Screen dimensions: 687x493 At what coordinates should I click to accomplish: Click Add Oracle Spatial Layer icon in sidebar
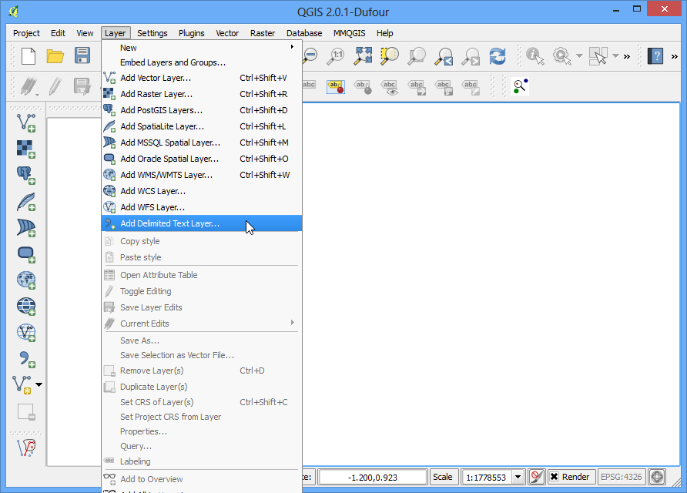pos(26,254)
